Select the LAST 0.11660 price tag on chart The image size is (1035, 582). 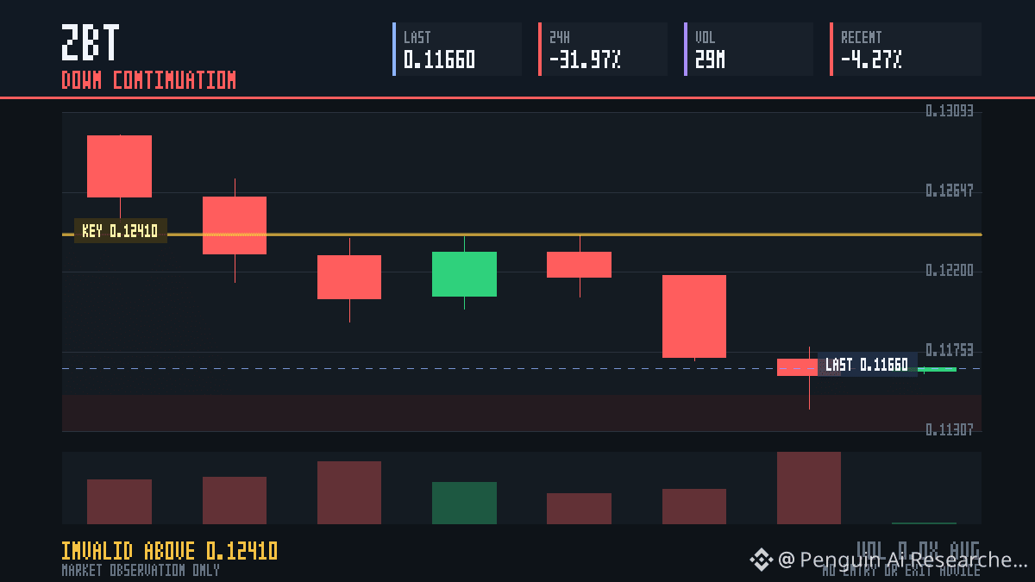pyautogui.click(x=867, y=365)
